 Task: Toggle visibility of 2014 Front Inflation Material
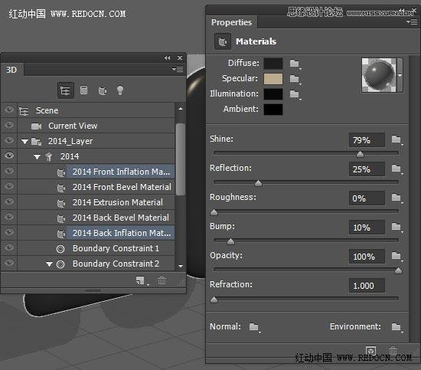(x=9, y=171)
